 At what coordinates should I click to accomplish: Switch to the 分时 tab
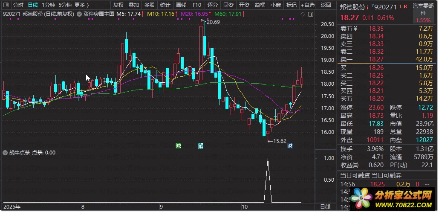point(18,5)
